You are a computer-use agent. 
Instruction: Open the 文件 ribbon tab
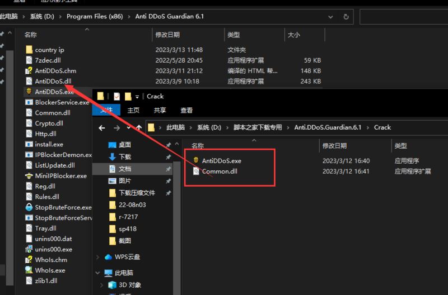click(x=106, y=110)
